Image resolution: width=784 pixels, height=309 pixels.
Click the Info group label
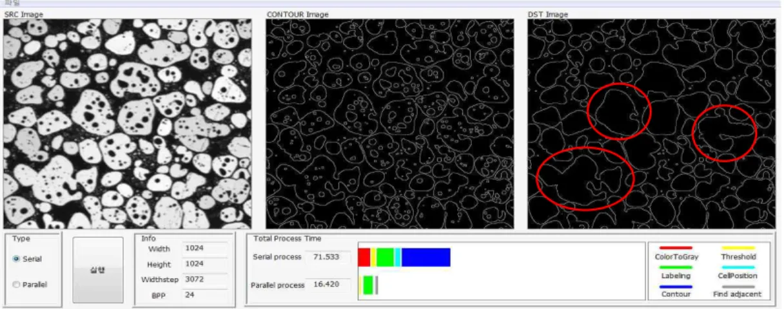click(148, 238)
